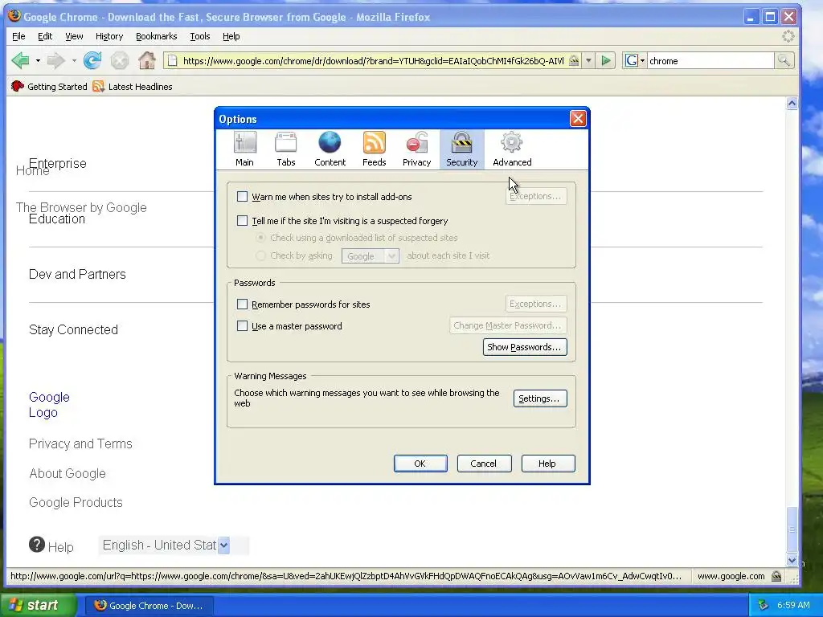Confirm the Options dialog with OK

coord(420,464)
